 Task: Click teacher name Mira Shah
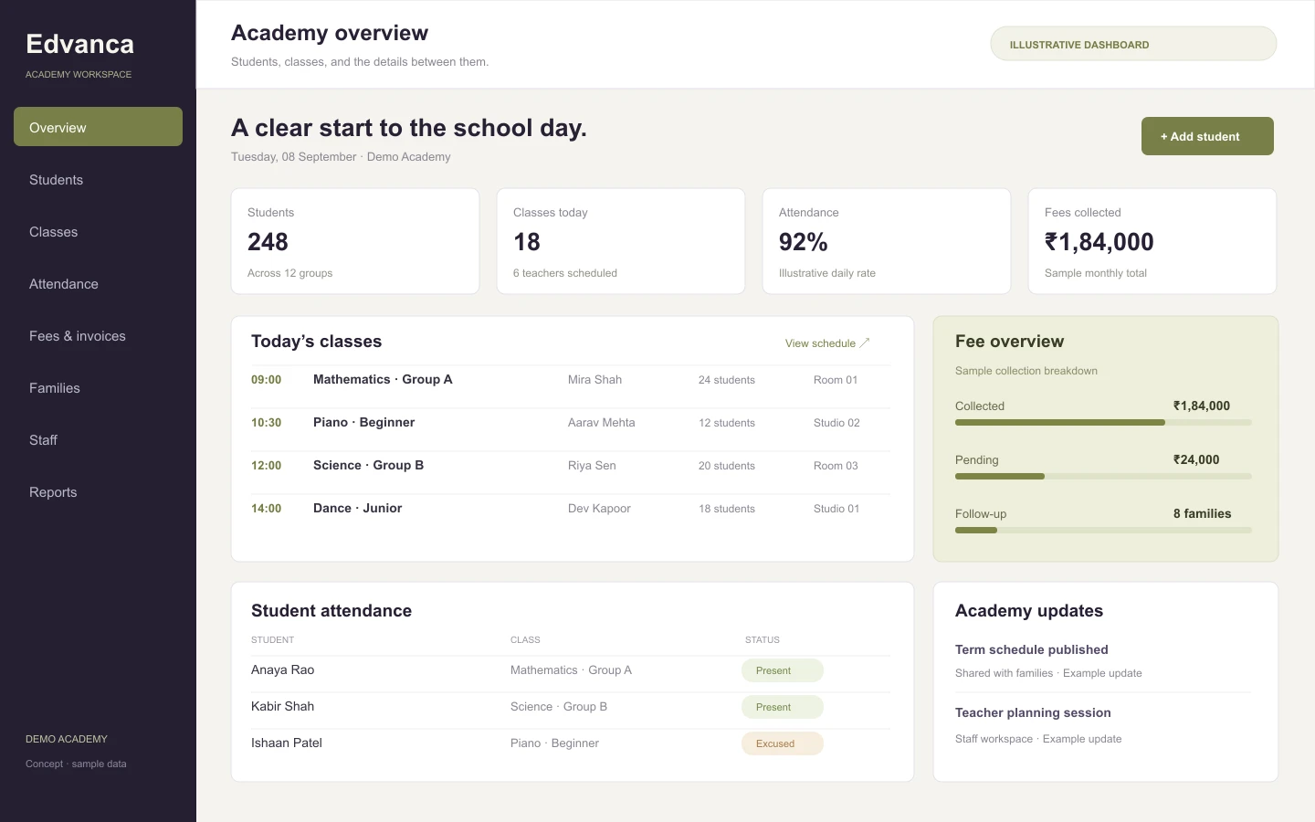(x=594, y=379)
